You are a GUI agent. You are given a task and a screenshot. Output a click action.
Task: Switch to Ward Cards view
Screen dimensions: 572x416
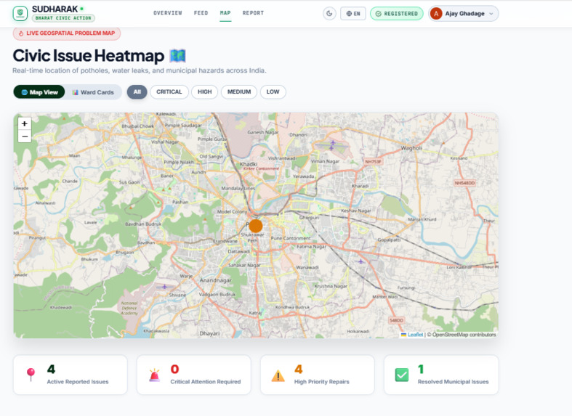click(93, 92)
